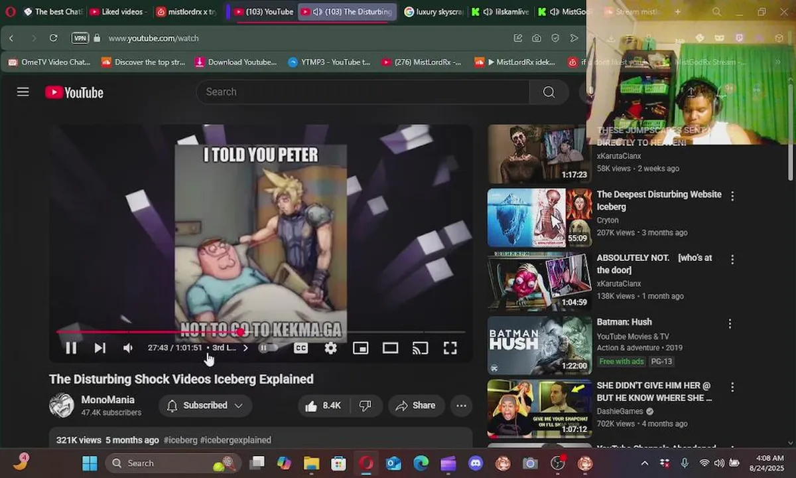This screenshot has height=478, width=796.
Task: Open 'The Deepest Disturbing Website Iceberg' thumbnail
Action: [x=539, y=218]
